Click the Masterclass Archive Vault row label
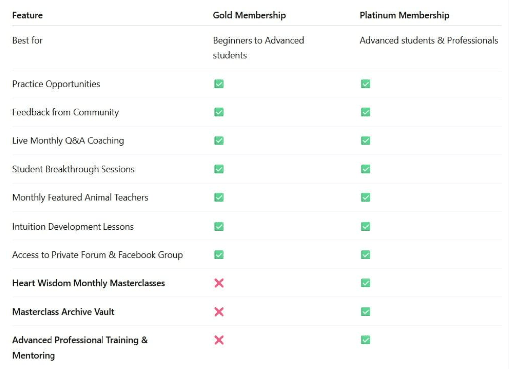The width and height of the screenshot is (509, 369). (63, 312)
